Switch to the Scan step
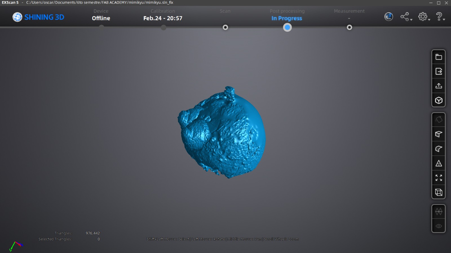Screen dimensions: 451x253 (225, 11)
